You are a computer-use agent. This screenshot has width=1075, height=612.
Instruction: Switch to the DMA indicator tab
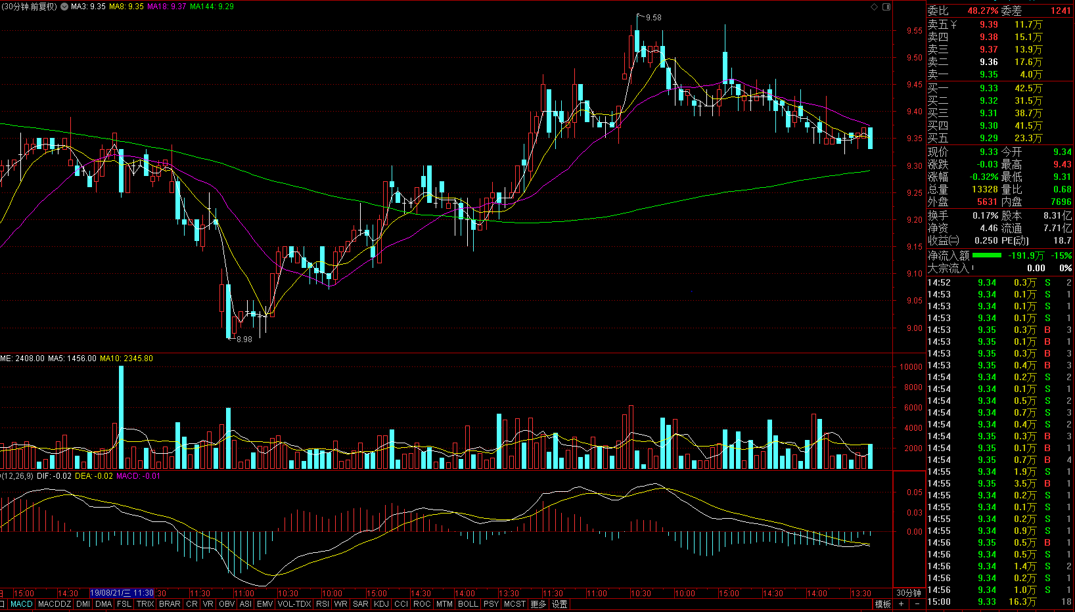104,604
